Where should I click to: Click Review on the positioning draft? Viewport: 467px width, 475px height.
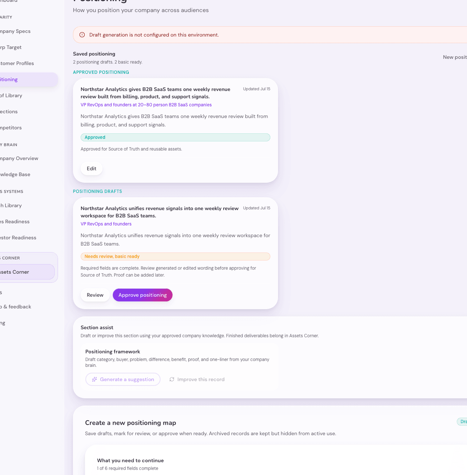pyautogui.click(x=95, y=295)
